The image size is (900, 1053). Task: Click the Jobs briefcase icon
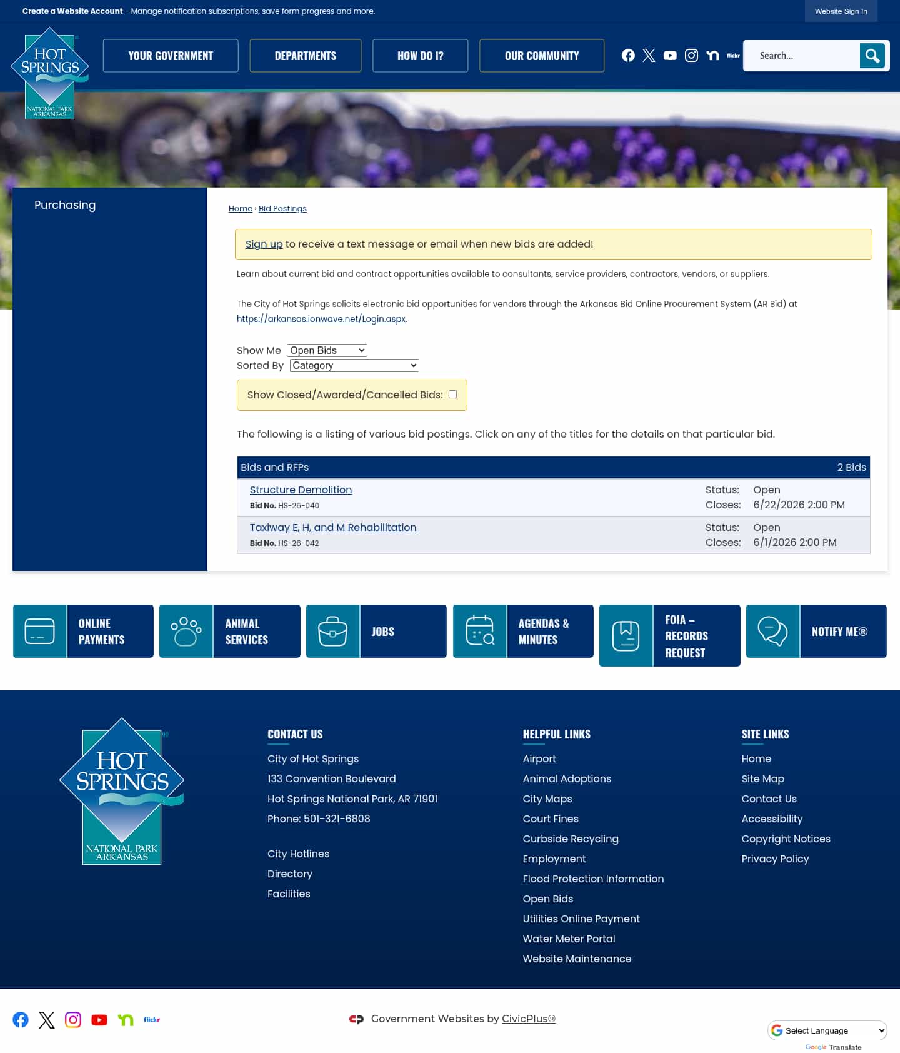[x=332, y=631]
